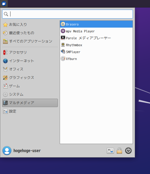This screenshot has height=174, width=150.
Task: Switch to オフィス category
Action: (x=30, y=69)
